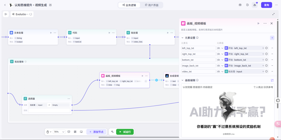Open more options on 批处理 node
This screenshot has height=140, width=281.
[x=172, y=33]
